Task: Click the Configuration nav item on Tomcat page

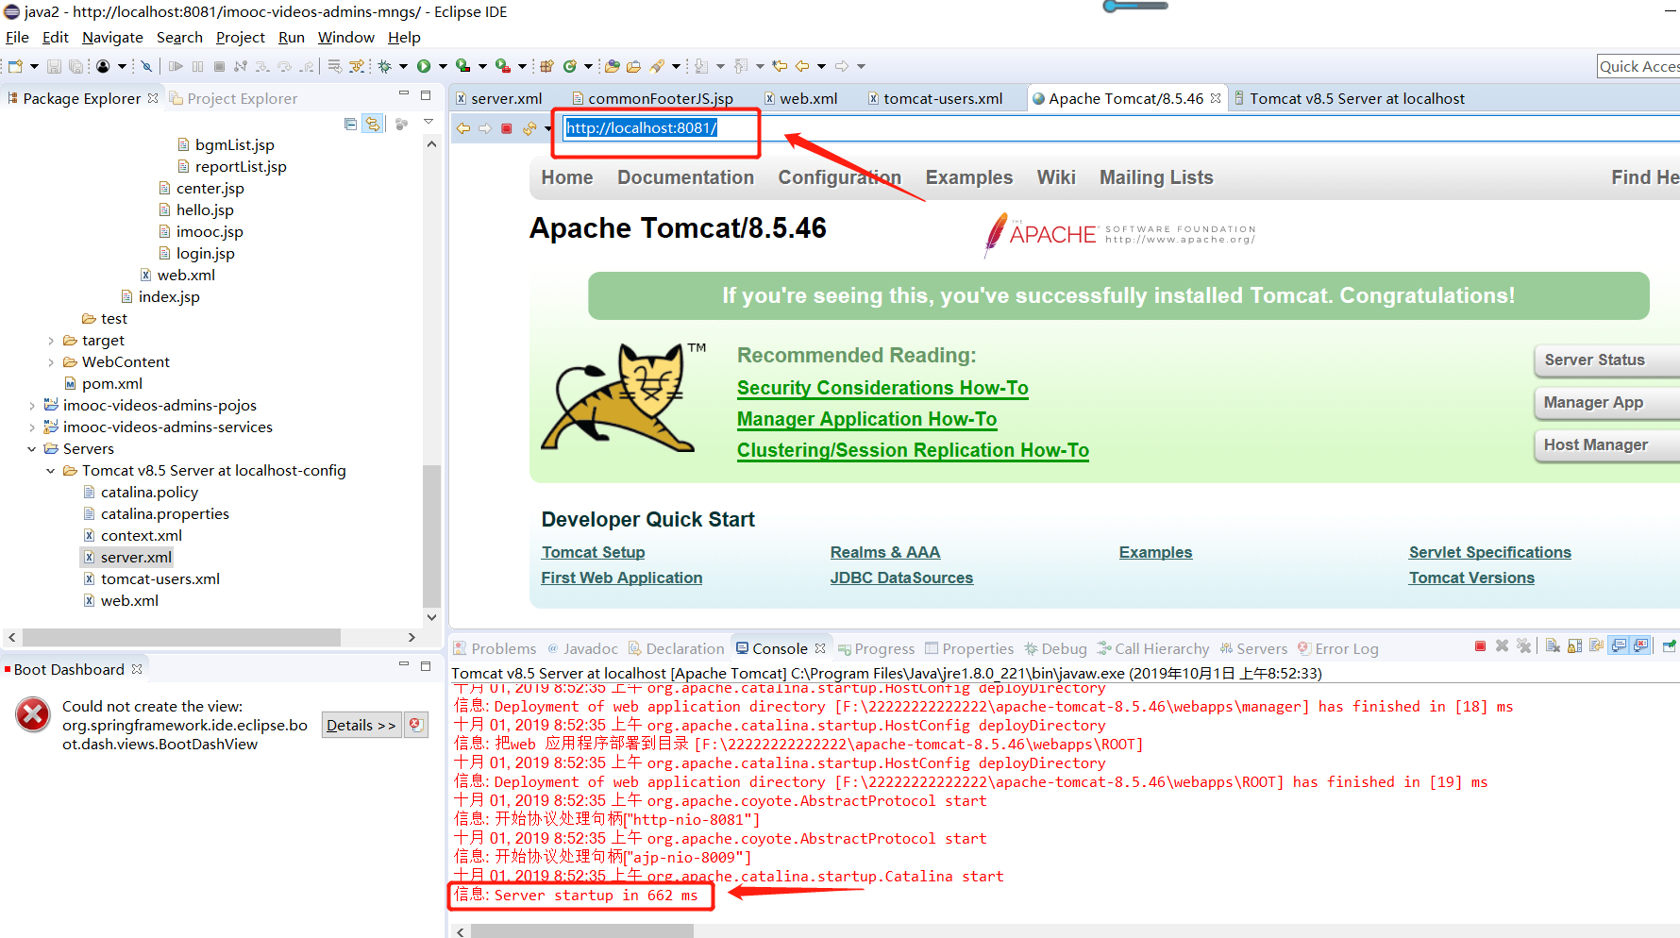Action: click(x=839, y=177)
